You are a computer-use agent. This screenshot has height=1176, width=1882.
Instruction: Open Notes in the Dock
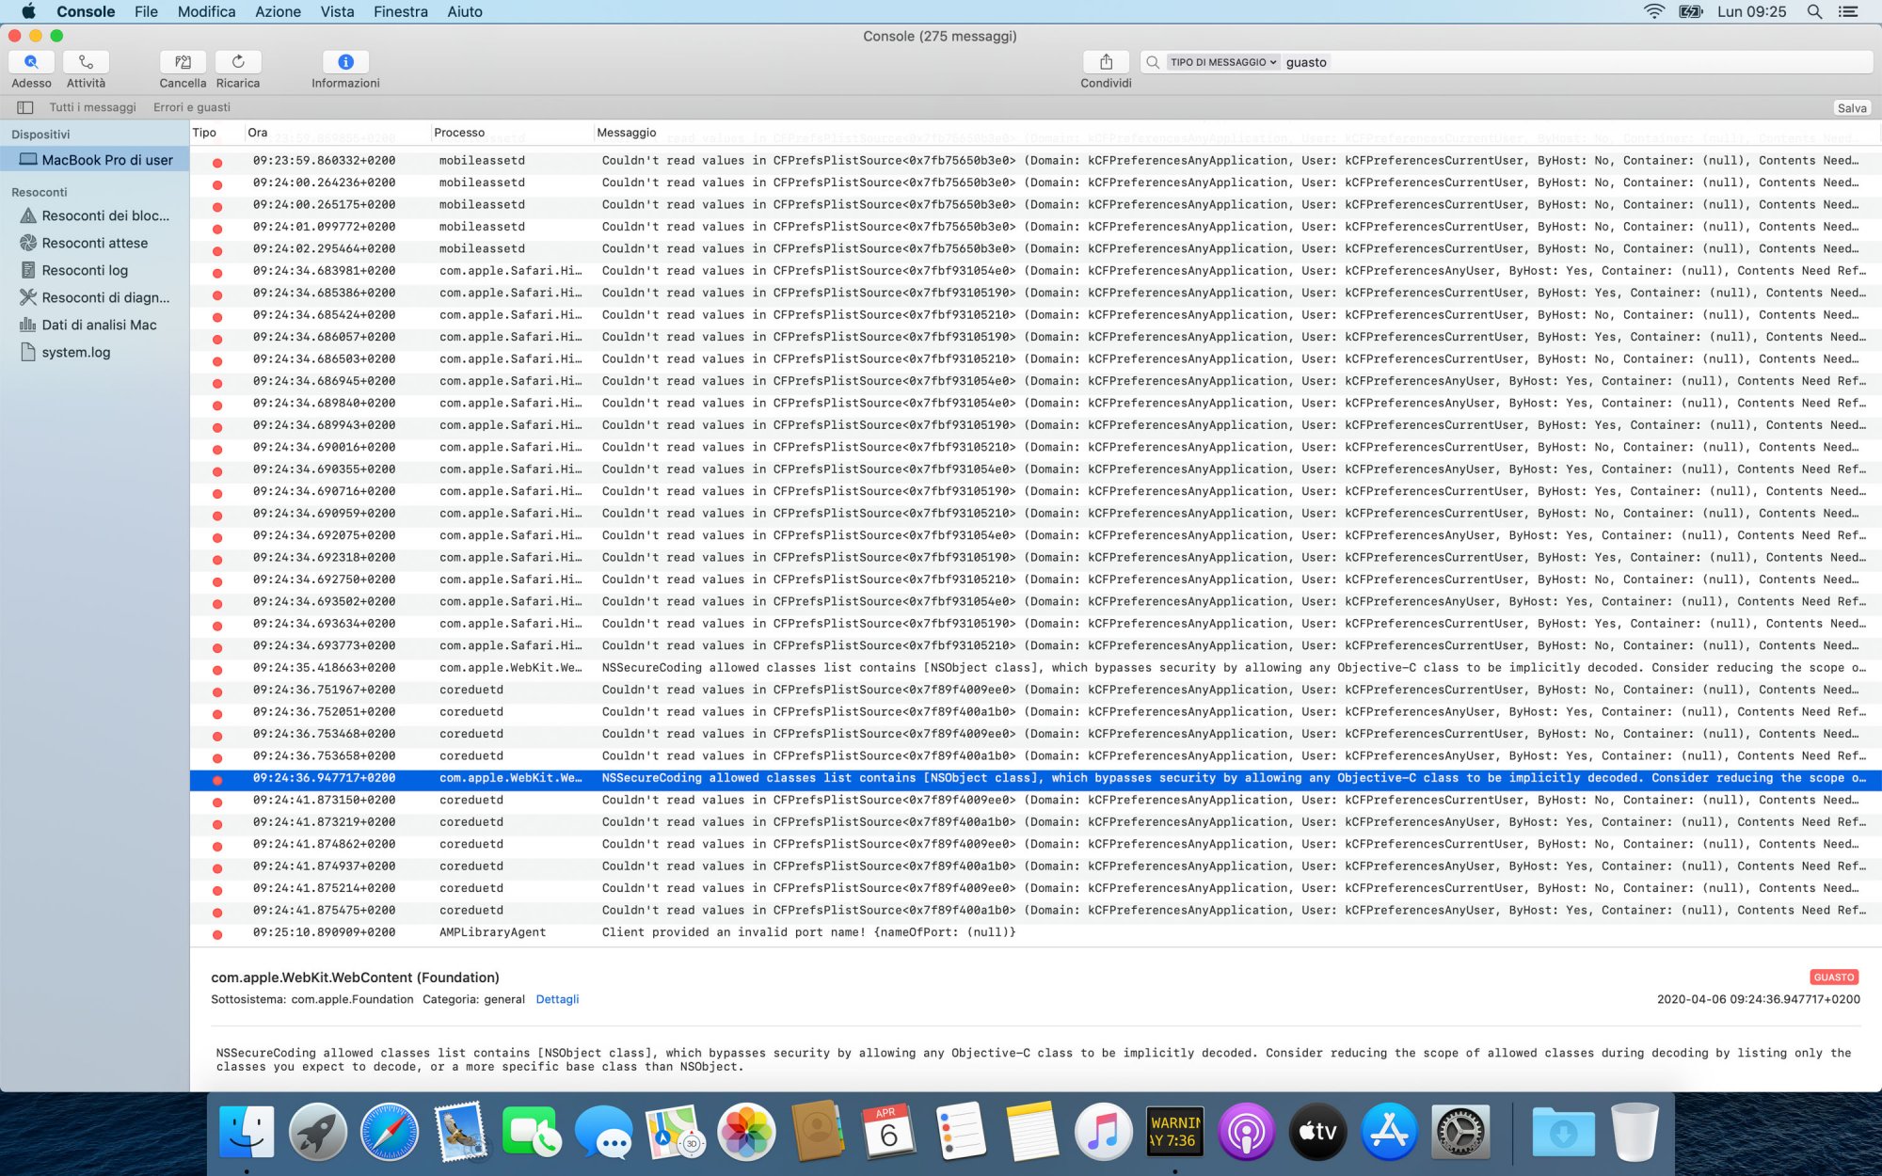(1032, 1132)
